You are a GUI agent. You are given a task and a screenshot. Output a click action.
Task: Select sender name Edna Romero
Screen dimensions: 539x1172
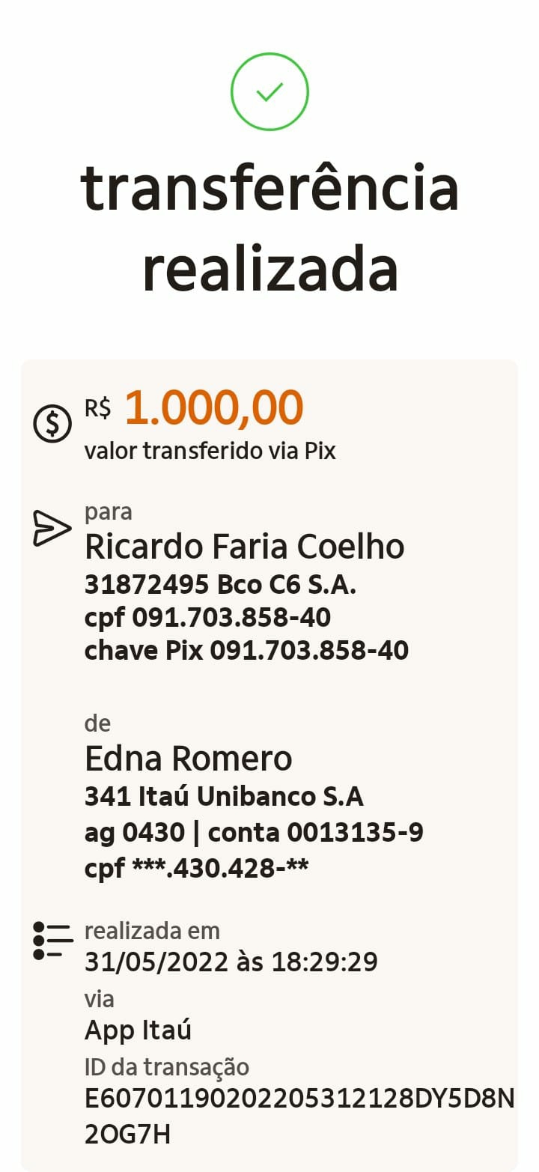[x=188, y=759]
